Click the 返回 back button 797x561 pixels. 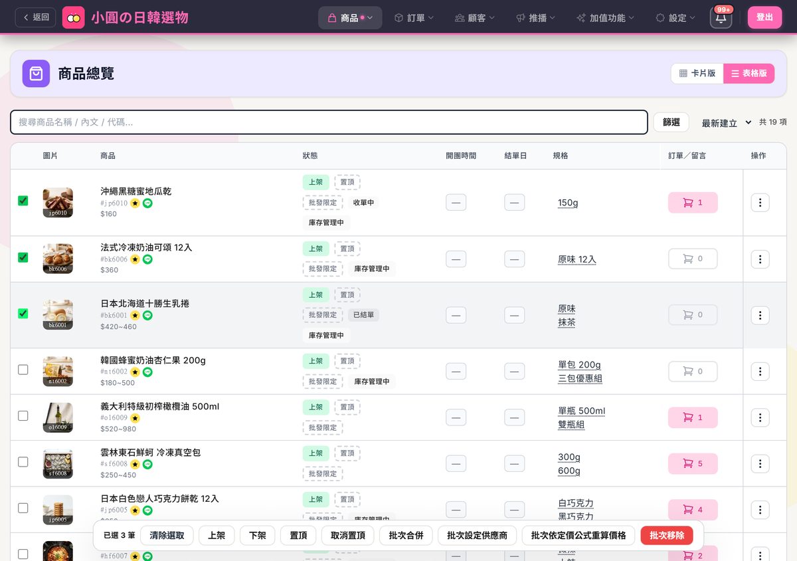click(36, 17)
